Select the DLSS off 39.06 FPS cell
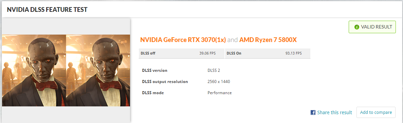 pos(181,53)
